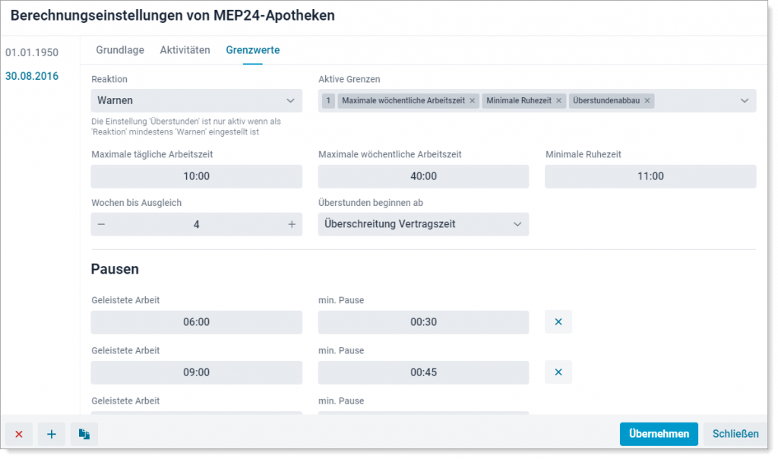Select the Grenzwerte tab
This screenshot has width=778, height=459.
click(252, 50)
